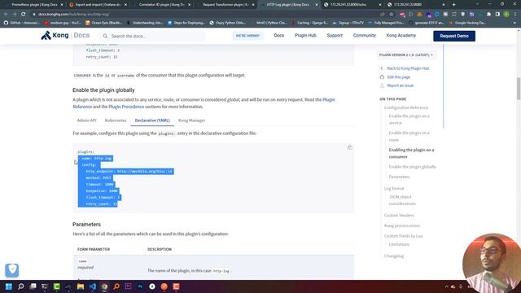Follow the Plugin Precedence link
Screen dimensions: 521x293
coord(126,107)
